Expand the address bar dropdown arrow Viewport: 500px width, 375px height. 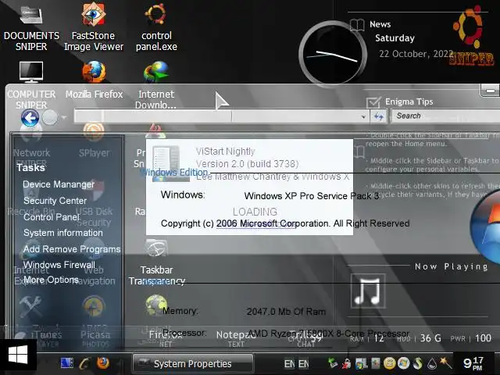point(363,117)
